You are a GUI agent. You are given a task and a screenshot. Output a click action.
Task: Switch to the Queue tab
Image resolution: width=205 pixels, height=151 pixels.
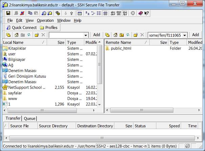(x=29, y=118)
